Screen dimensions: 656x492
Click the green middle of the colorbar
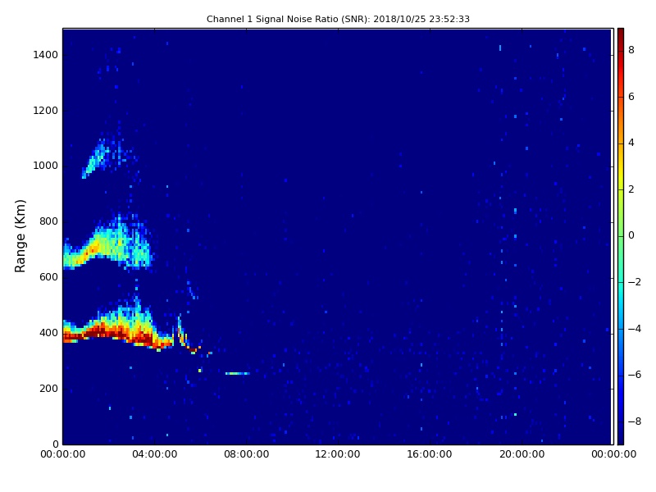(x=621, y=235)
